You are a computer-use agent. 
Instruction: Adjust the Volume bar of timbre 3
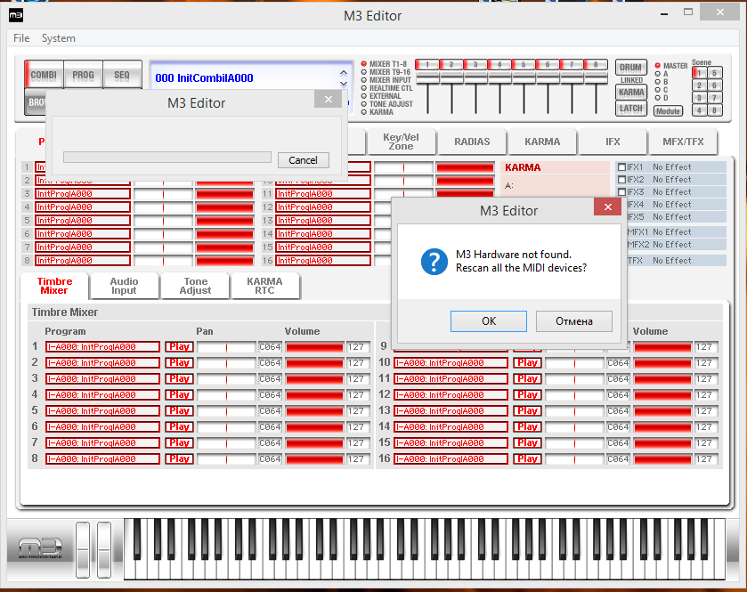tap(314, 379)
